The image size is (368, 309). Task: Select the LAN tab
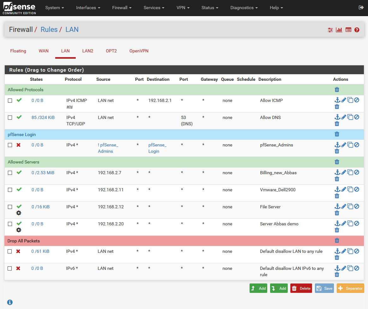(x=65, y=51)
